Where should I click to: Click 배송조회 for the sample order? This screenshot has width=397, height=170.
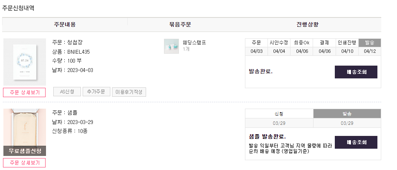click(x=356, y=142)
